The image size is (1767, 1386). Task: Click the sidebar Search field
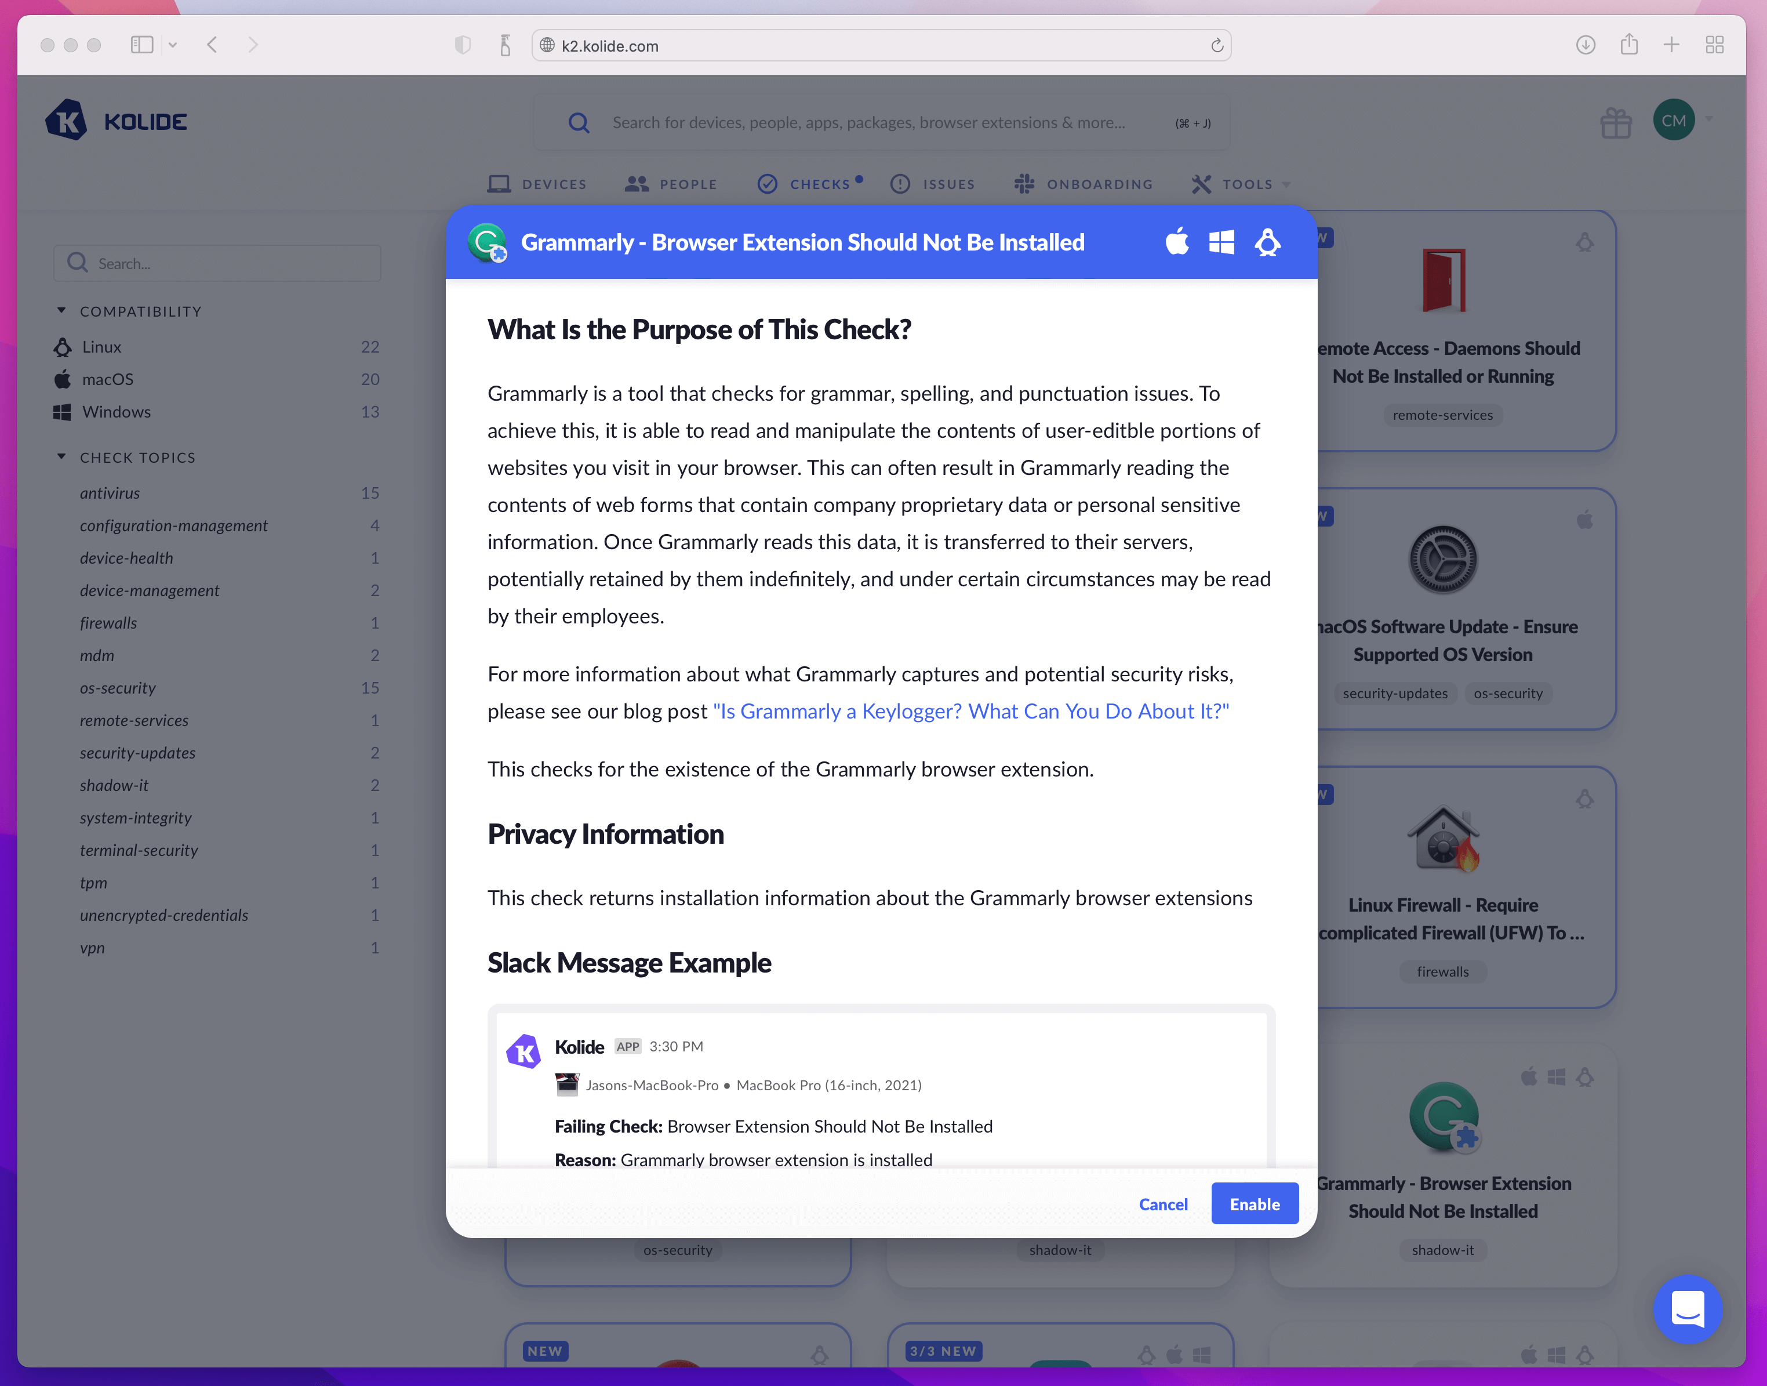(217, 263)
